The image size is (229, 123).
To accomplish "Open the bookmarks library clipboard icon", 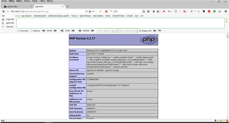I will (148, 11).
